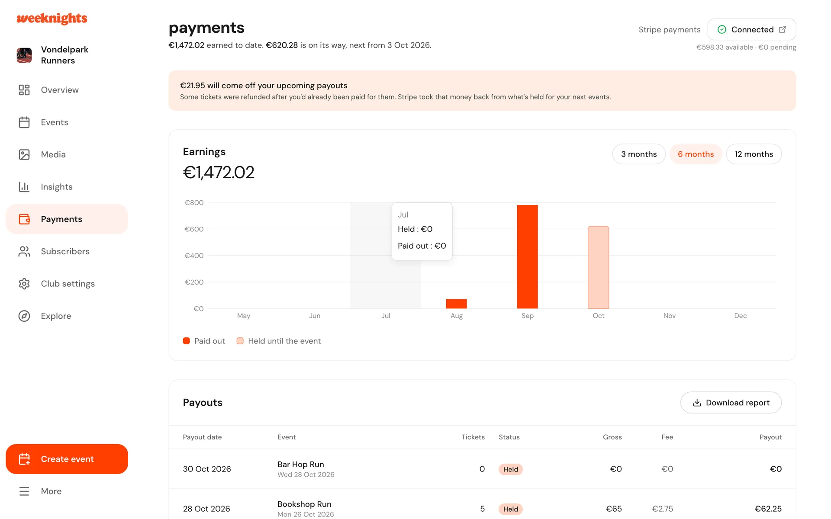Click the Download report label
Screen dimensions: 831x519
(738, 403)
